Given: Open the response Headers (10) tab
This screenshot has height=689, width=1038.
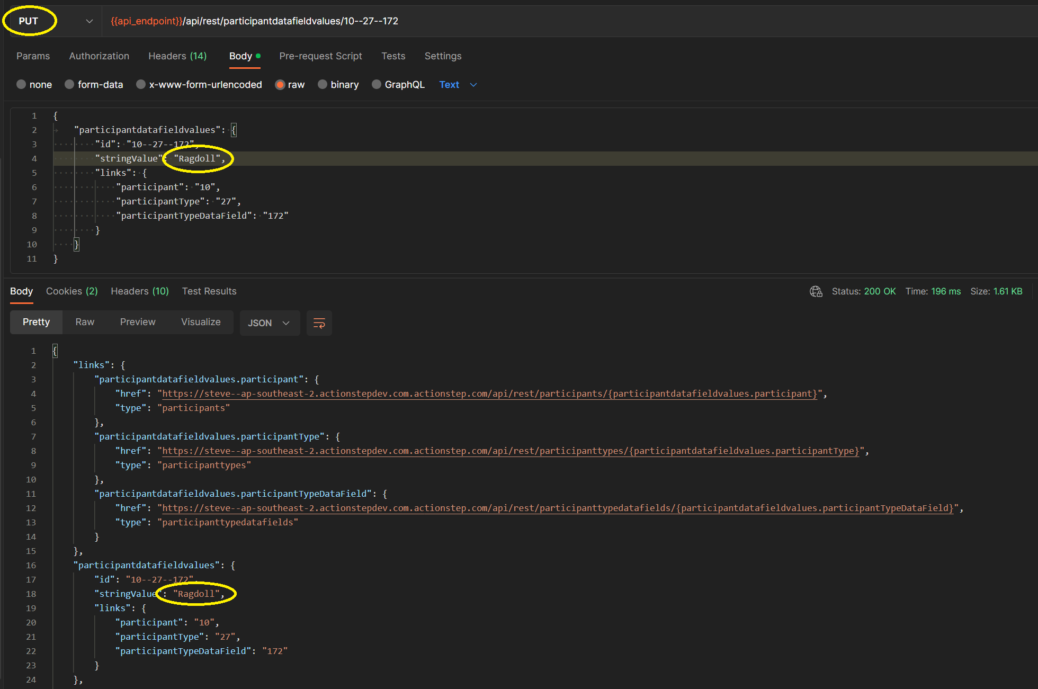Looking at the screenshot, I should pos(140,291).
